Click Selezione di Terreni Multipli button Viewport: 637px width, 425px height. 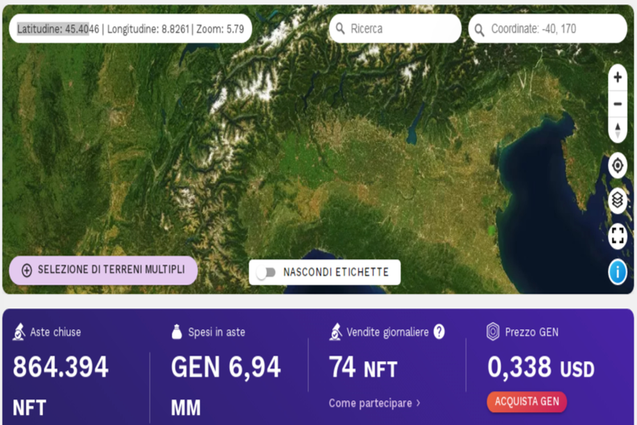[103, 270]
